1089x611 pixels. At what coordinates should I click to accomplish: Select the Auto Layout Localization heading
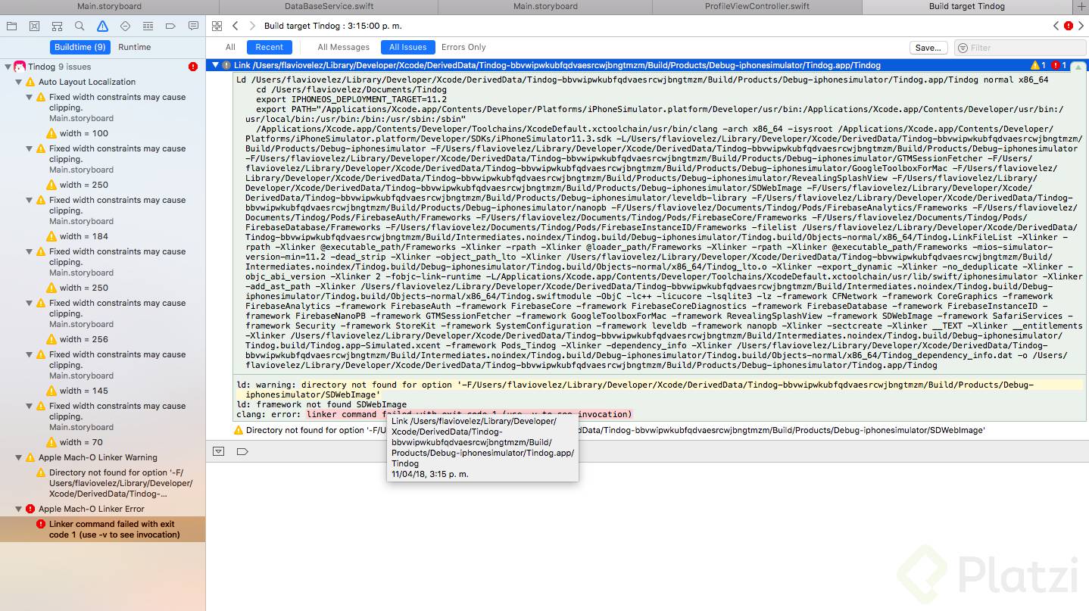point(87,82)
